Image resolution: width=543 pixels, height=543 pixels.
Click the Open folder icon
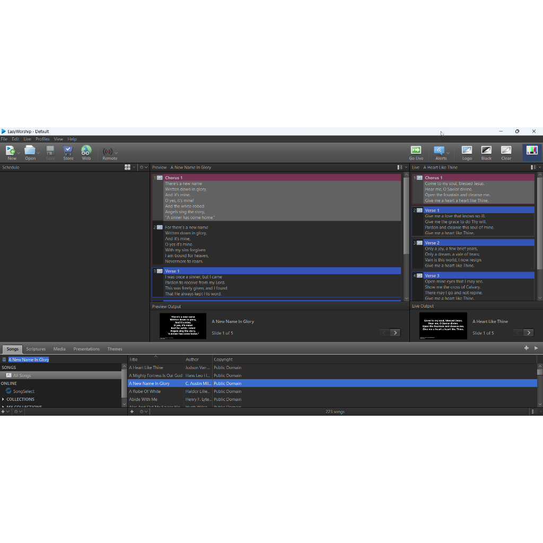tap(30, 151)
